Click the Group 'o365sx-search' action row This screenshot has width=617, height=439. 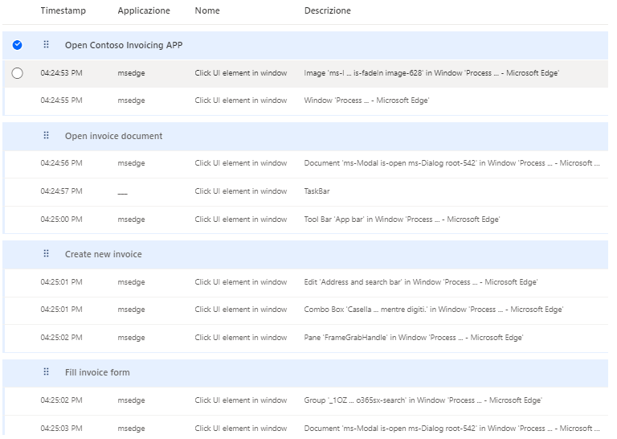click(423, 400)
